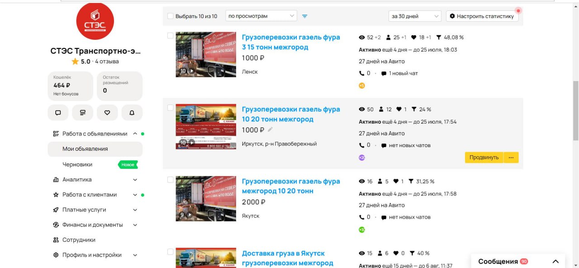The image size is (579, 268).
Task: Click the chat bubble icon '1 новый чат'
Action: pos(384,73)
